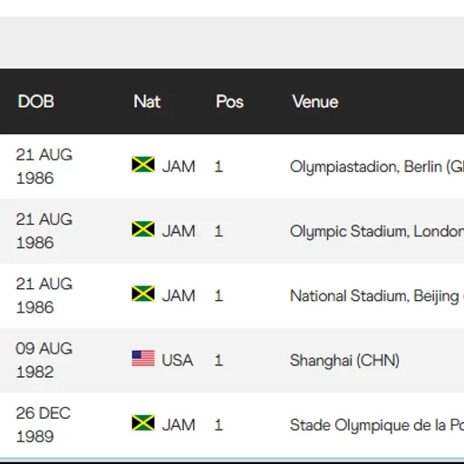Sort by the Venue column header
This screenshot has width=464, height=464.
pos(315,101)
